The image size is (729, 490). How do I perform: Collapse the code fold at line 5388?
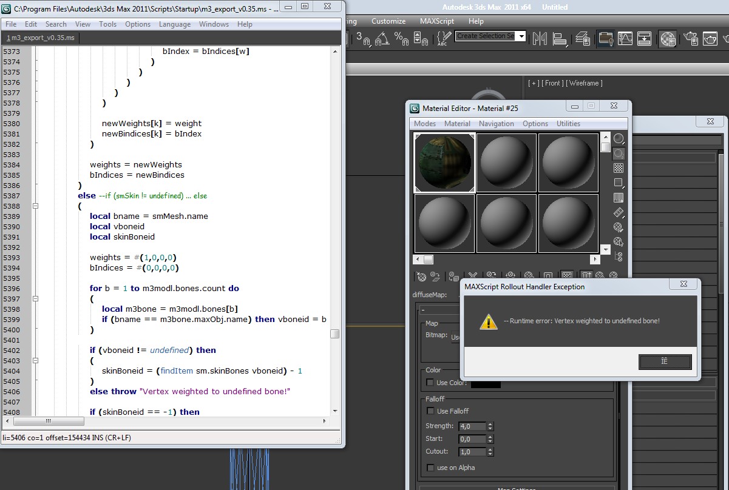[x=35, y=206]
